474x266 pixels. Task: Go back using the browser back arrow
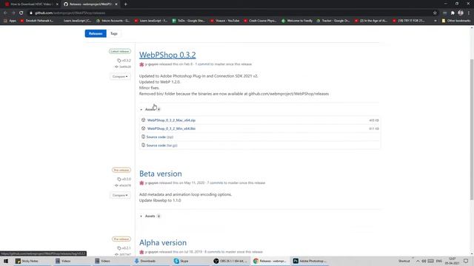(x=5, y=13)
